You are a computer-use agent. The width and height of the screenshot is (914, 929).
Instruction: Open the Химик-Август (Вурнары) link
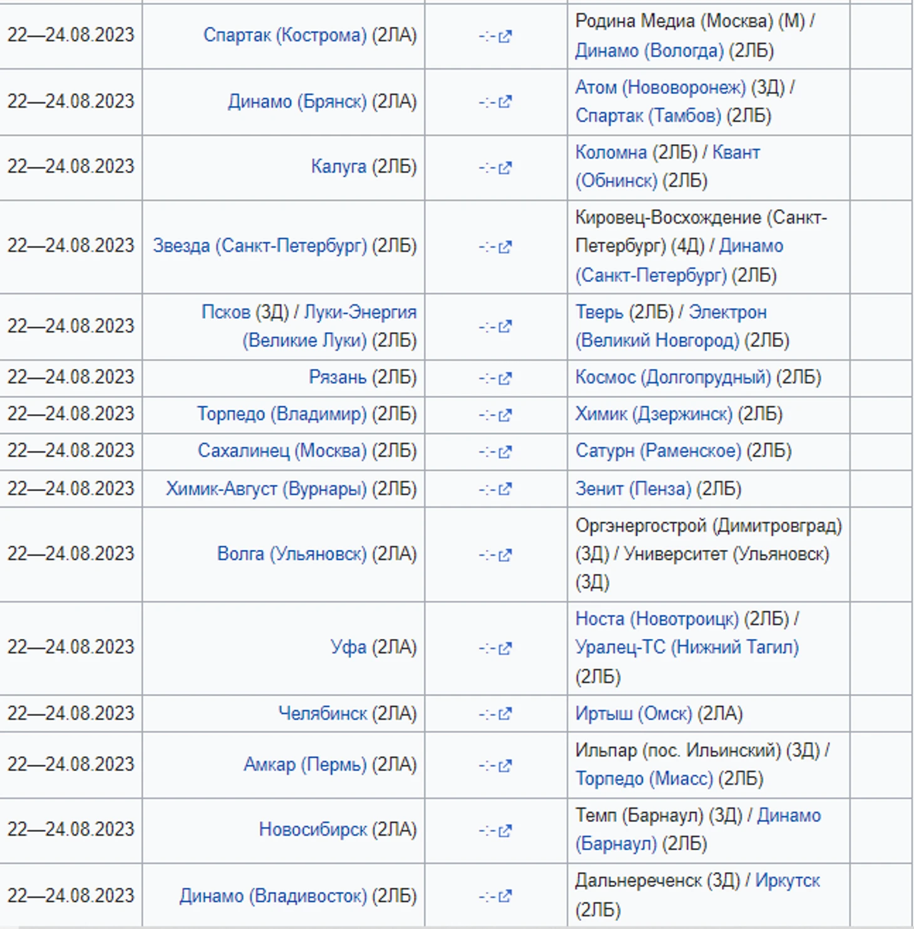pos(265,489)
